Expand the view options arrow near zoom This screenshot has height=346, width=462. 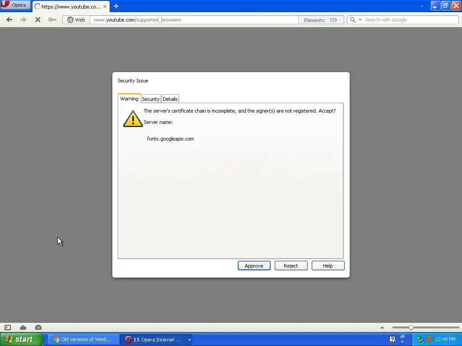pyautogui.click(x=382, y=328)
